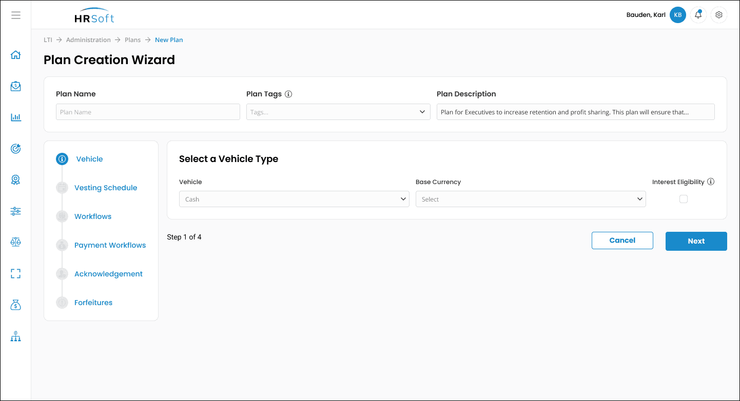Image resolution: width=740 pixels, height=401 pixels.
Task: Open the frame brackets sidebar icon
Action: tap(16, 274)
